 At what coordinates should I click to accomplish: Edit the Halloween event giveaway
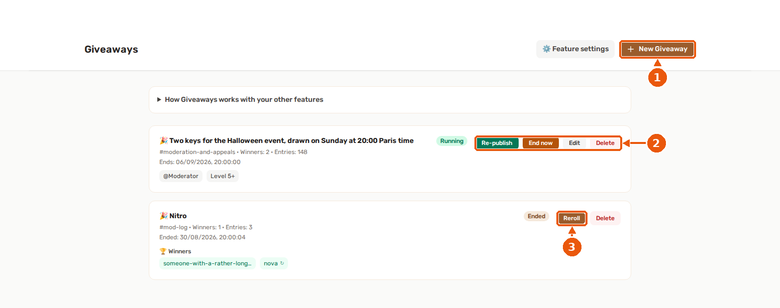click(574, 143)
